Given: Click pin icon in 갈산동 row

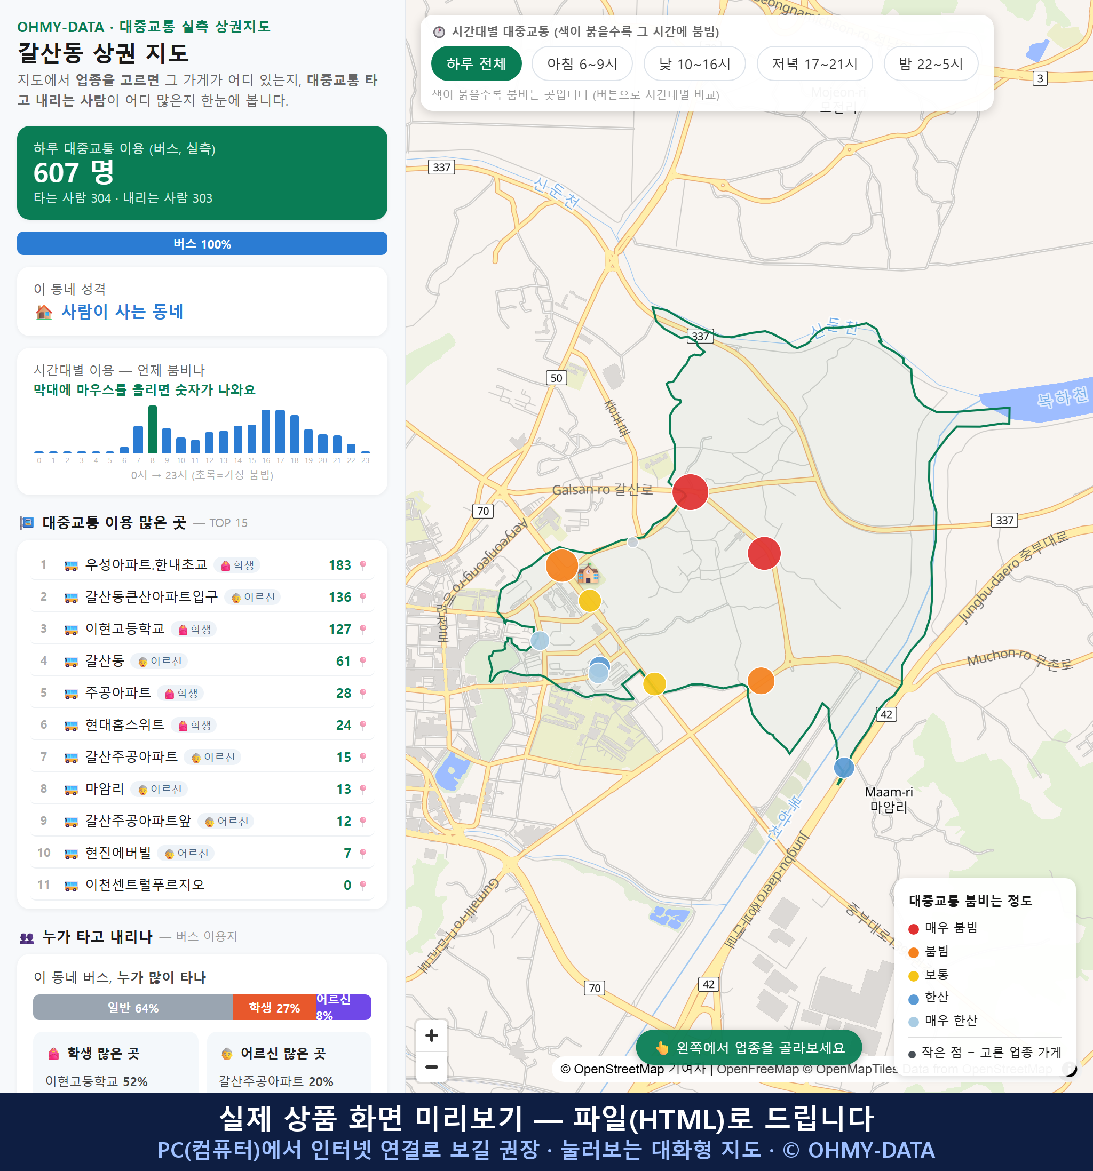Looking at the screenshot, I should 363,662.
